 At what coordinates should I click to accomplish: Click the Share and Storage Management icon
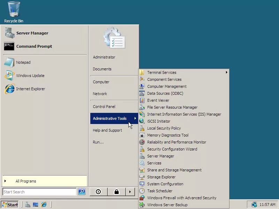(x=142, y=170)
